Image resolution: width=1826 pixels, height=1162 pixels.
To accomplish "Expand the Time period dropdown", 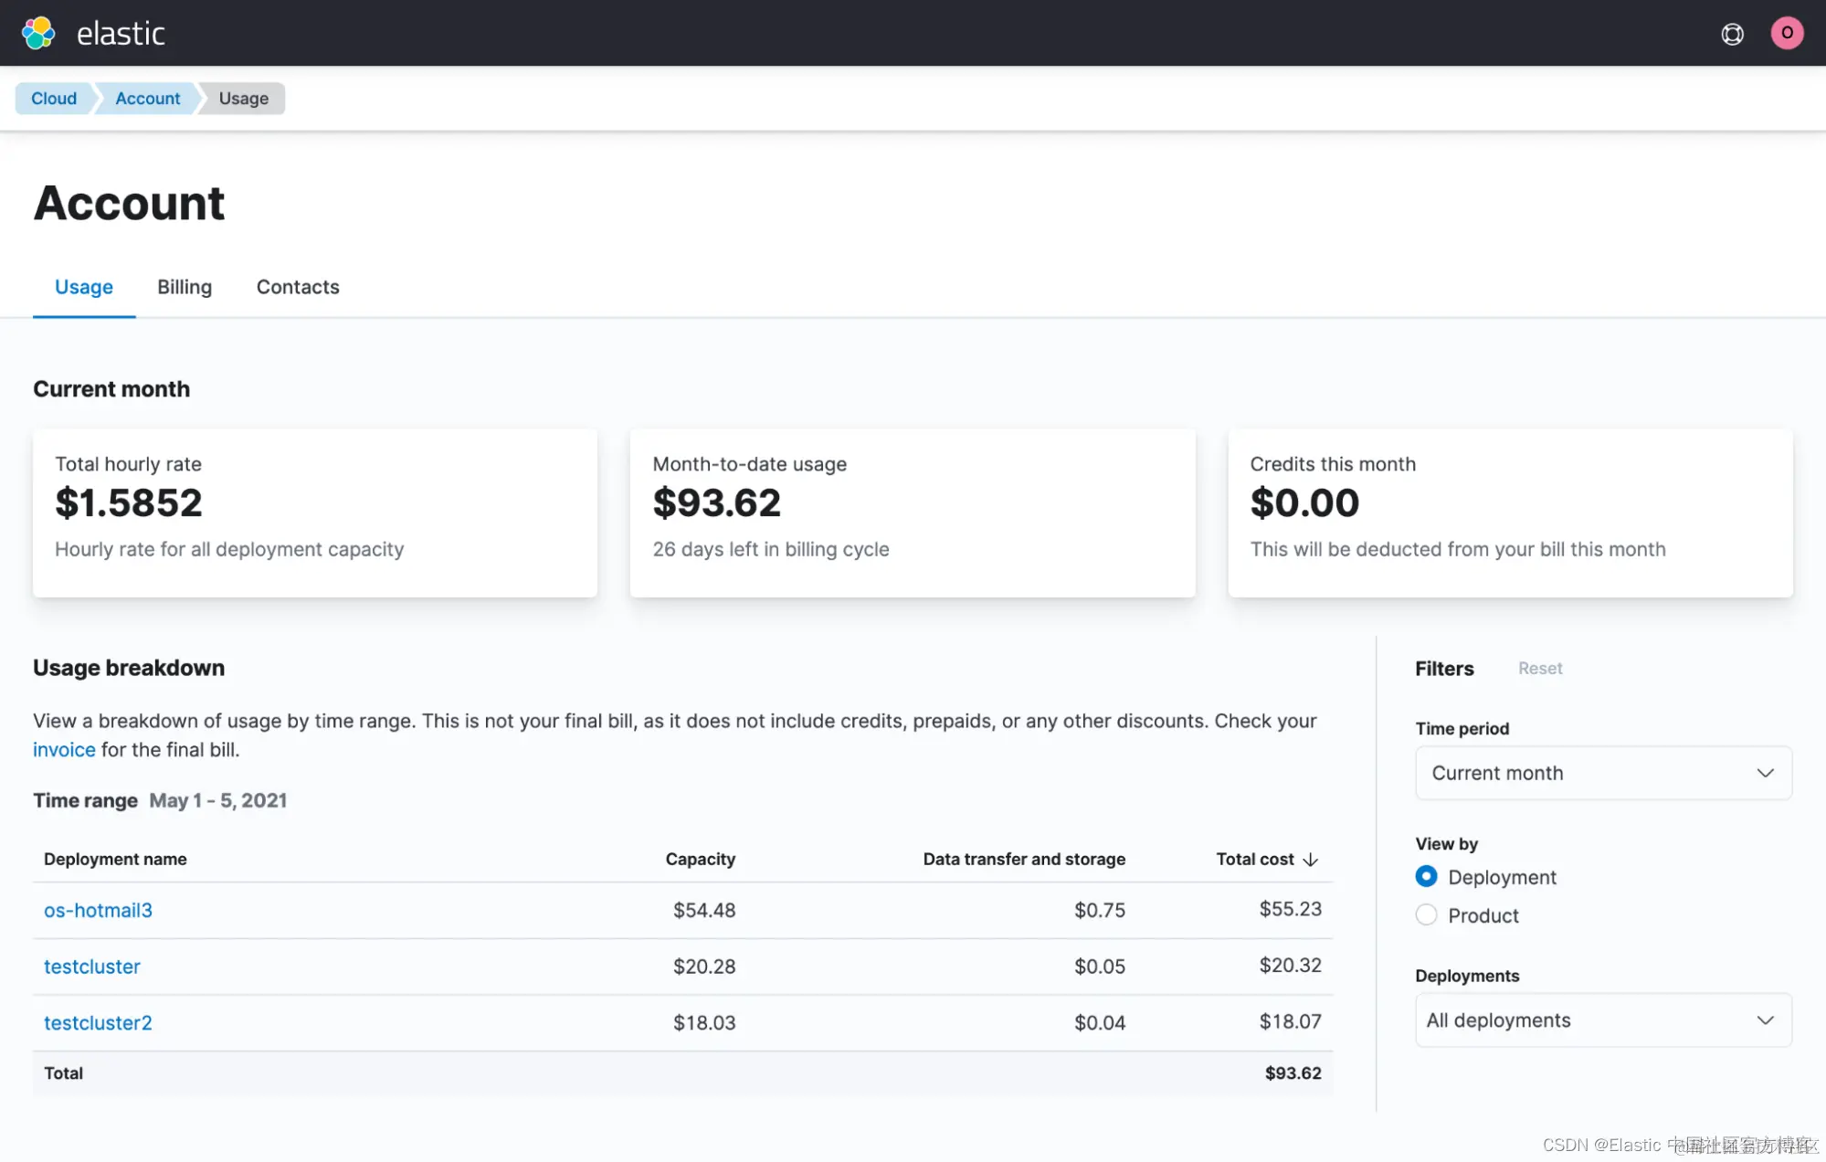I will click(1603, 773).
